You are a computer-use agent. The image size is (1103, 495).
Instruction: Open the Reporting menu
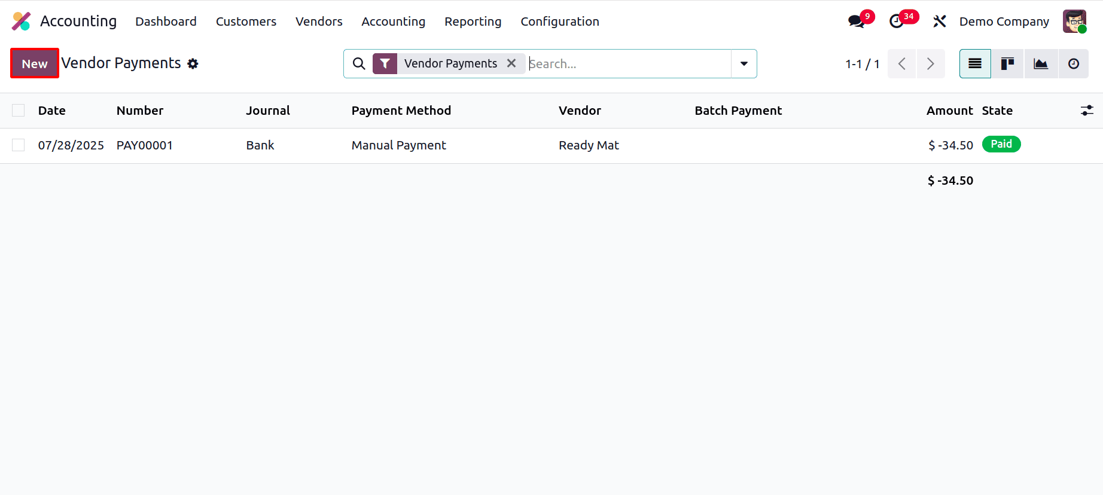[x=473, y=22]
